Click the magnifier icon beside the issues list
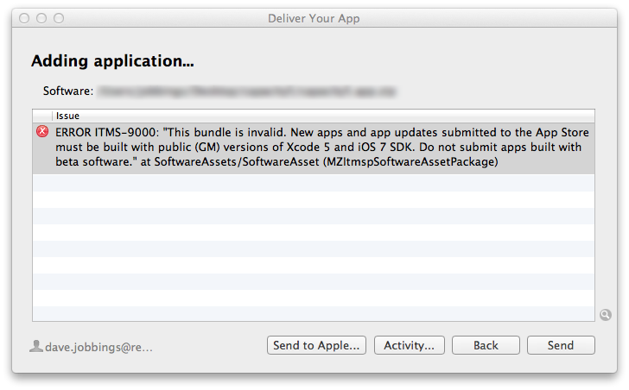The height and width of the screenshot is (390, 629). pos(606,315)
